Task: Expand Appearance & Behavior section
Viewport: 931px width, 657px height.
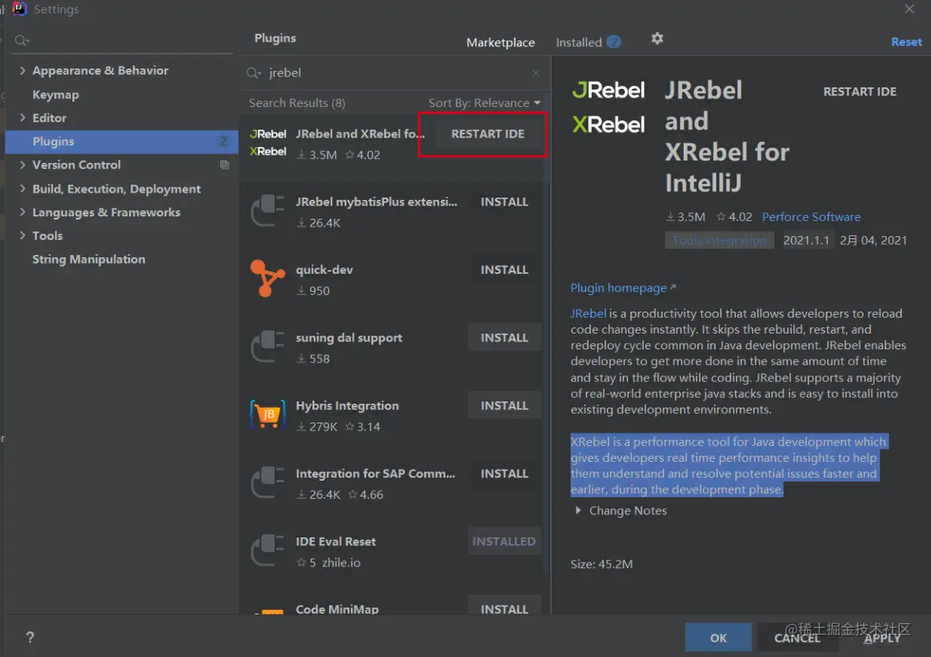Action: 22,70
